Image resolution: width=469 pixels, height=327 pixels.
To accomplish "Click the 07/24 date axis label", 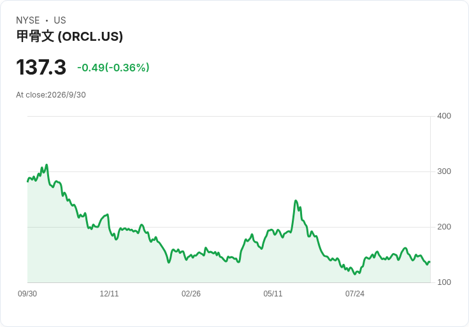I will 355,294.
